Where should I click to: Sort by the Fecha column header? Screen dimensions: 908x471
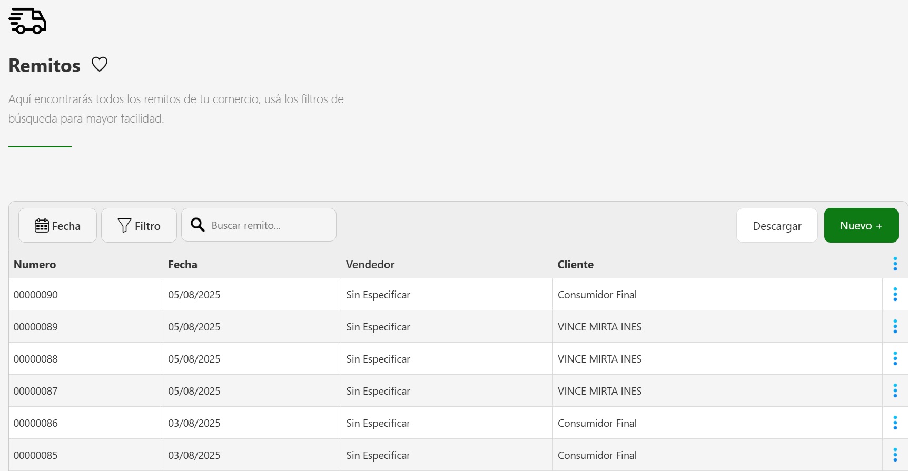(x=182, y=265)
